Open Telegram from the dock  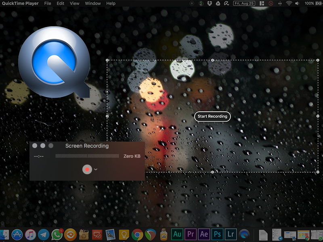pos(44,235)
